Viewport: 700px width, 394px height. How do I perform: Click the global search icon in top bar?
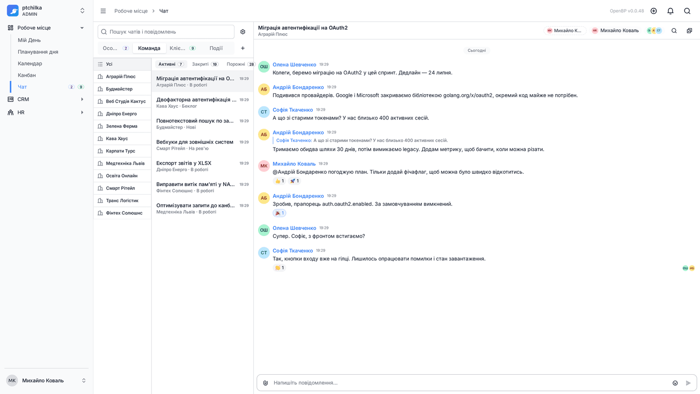[687, 11]
